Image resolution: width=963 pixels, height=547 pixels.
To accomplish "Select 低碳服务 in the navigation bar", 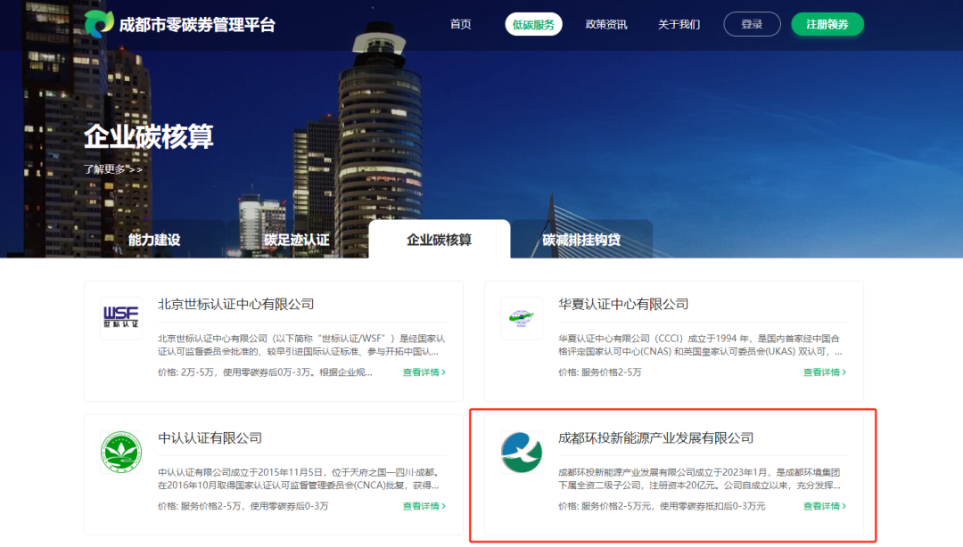I will pos(533,24).
